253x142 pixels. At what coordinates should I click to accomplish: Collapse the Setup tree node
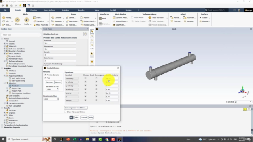[x=2, y=39]
